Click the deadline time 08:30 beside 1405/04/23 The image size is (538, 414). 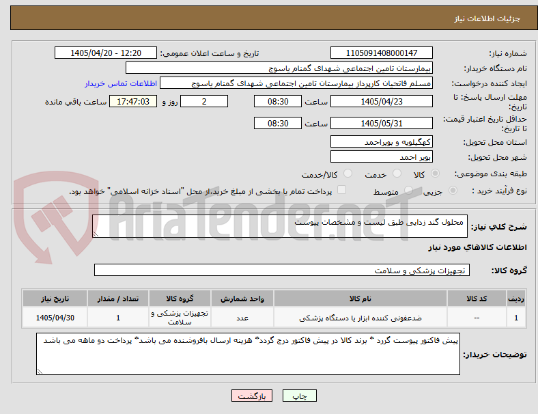[x=278, y=101]
